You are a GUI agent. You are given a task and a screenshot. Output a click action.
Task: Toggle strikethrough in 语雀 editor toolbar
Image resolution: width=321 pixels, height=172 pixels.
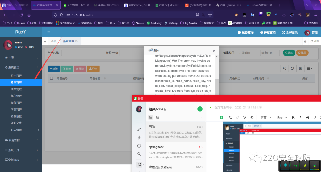pyautogui.click(x=308, y=118)
